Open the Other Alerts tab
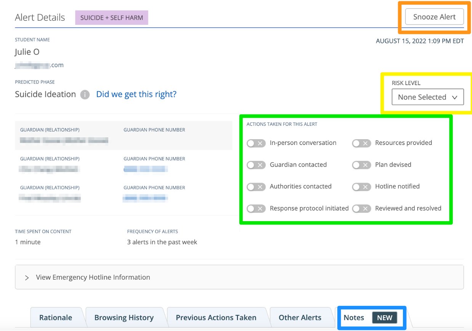The width and height of the screenshot is (472, 331). pyautogui.click(x=300, y=317)
